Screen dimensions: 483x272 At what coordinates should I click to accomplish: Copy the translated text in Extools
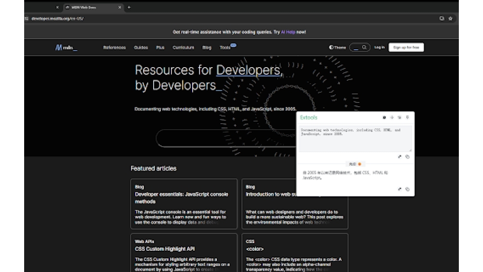tap(408, 189)
